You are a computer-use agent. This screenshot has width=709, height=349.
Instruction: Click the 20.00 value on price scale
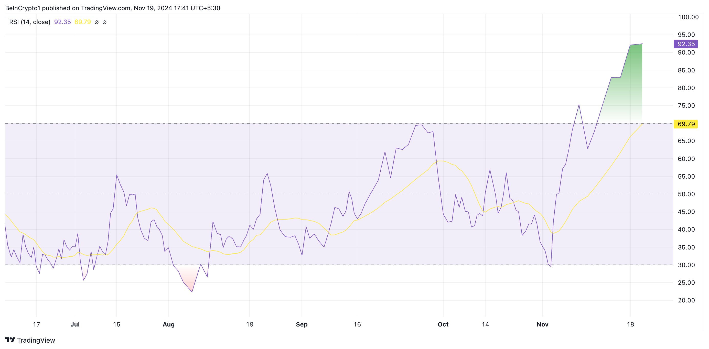click(686, 300)
